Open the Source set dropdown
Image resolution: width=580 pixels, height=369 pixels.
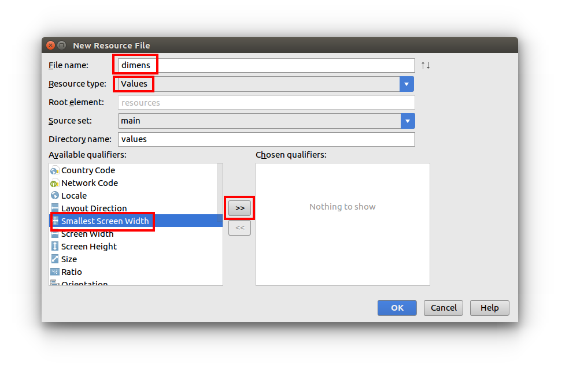(x=407, y=121)
